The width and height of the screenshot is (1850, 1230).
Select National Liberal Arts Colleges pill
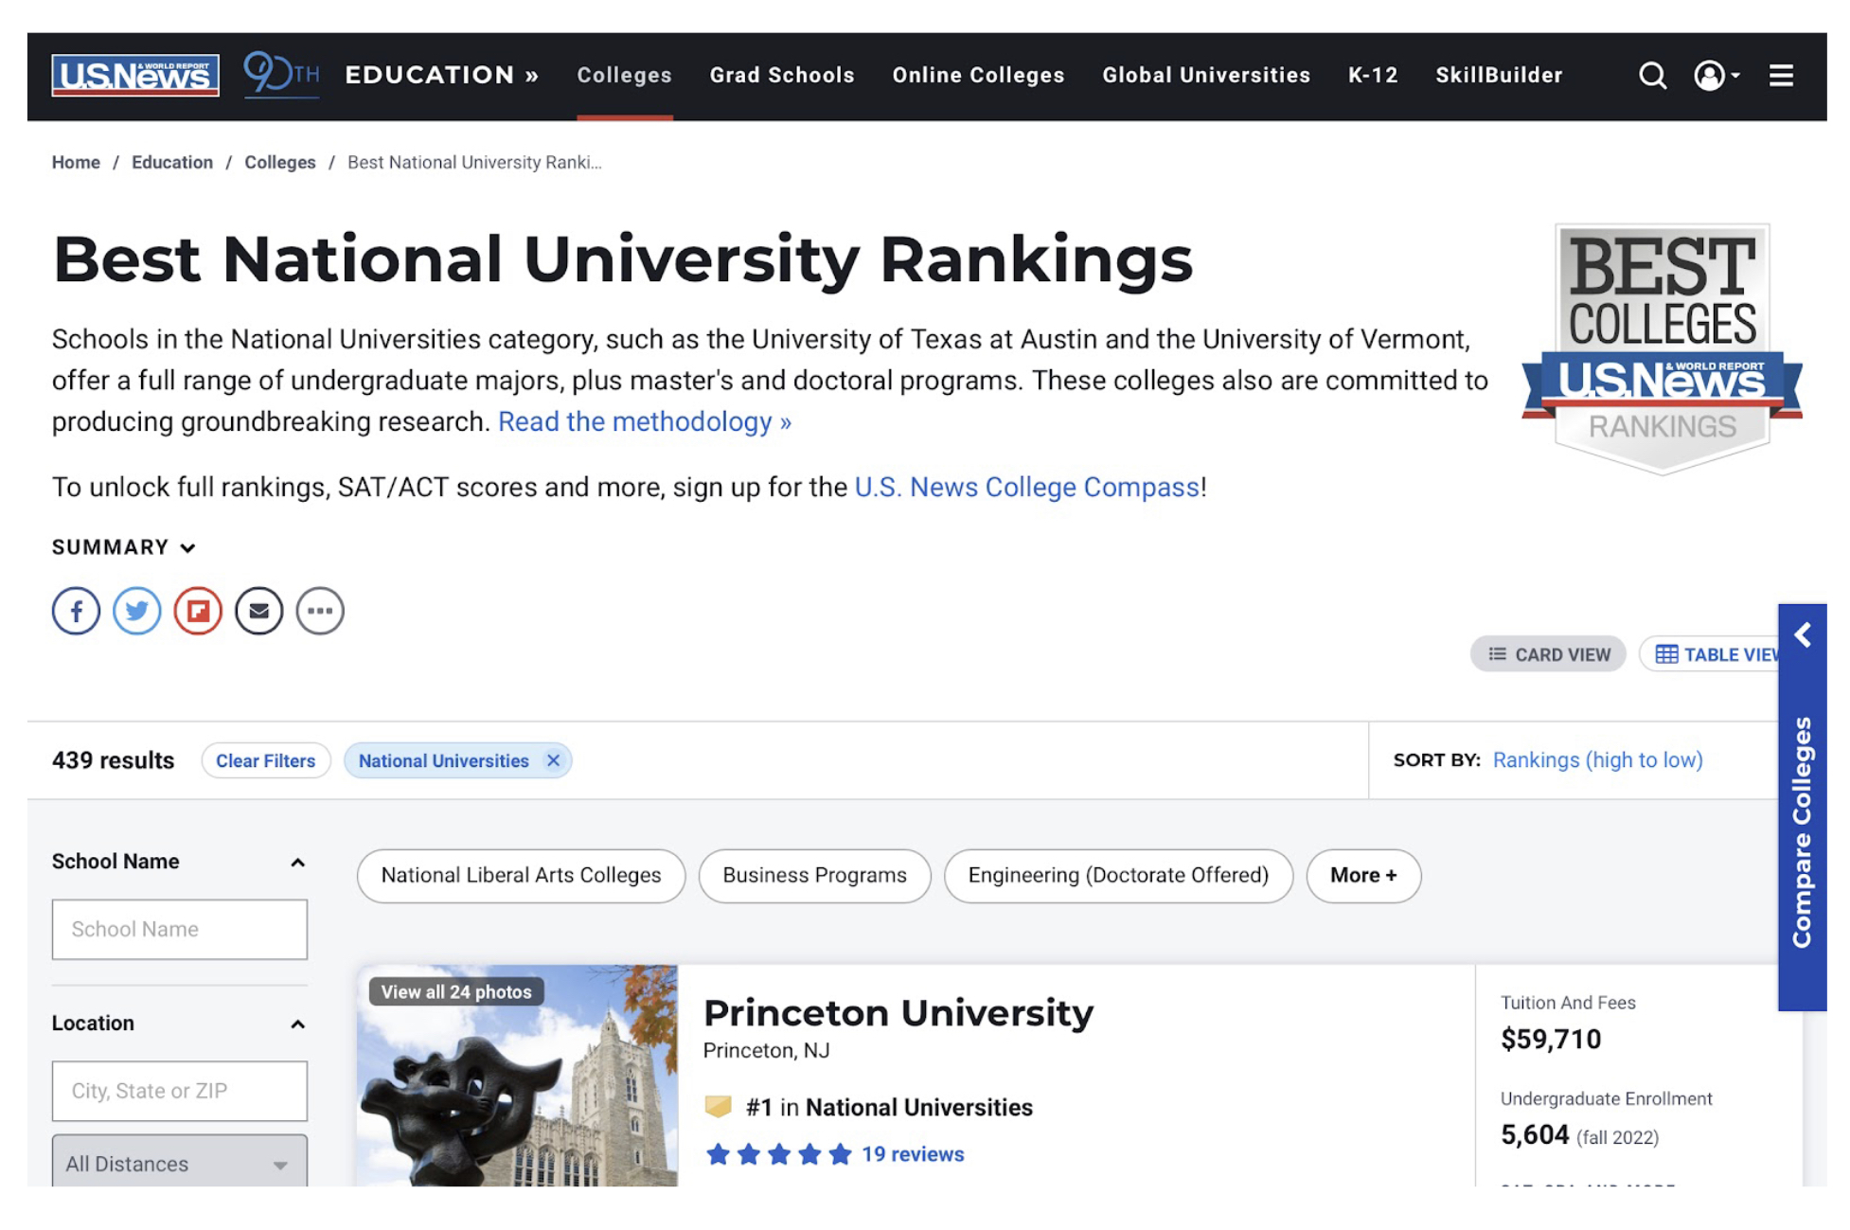click(521, 876)
